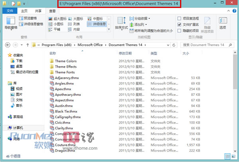239x162 pixels.
Task: Click new folder icon in quick access toolbar
Action: [x=19, y=4]
